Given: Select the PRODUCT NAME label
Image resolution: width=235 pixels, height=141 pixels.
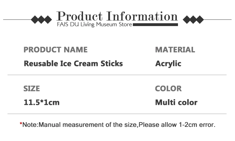Looking at the screenshot, I should pyautogui.click(x=55, y=50).
